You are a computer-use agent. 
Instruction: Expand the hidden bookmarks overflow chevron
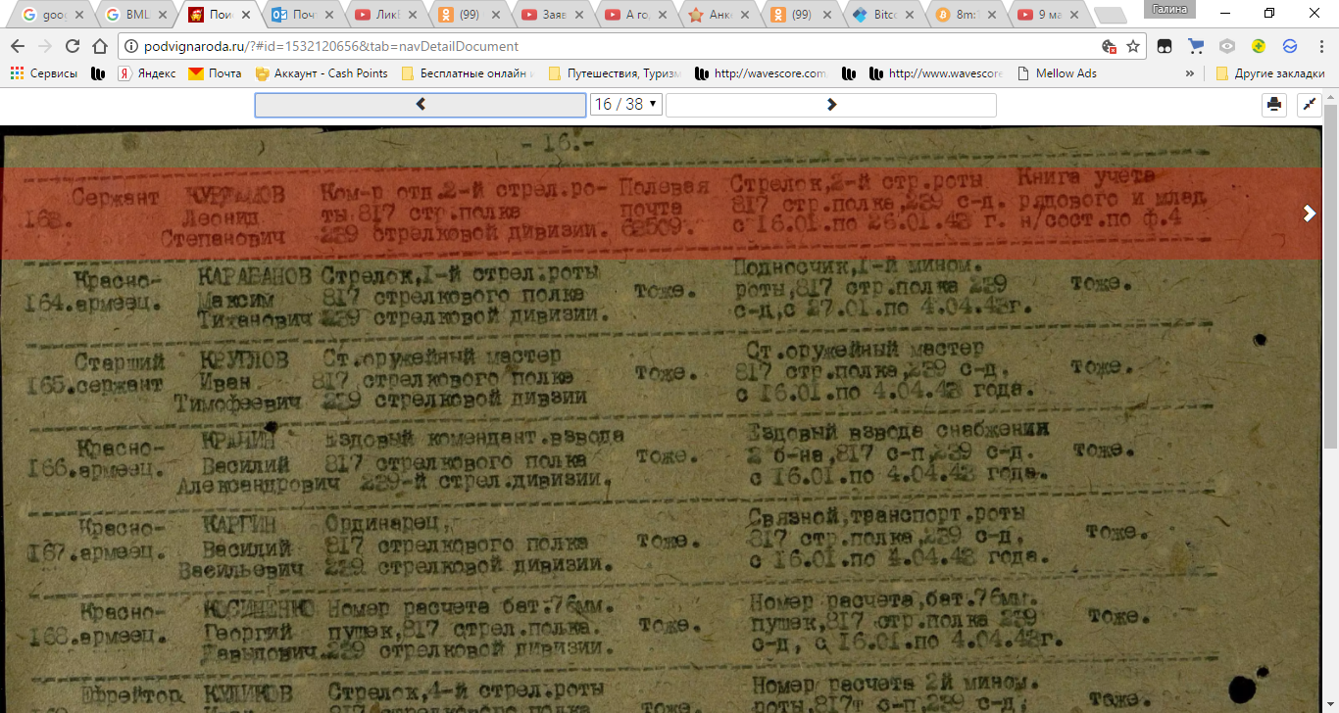click(x=1190, y=73)
